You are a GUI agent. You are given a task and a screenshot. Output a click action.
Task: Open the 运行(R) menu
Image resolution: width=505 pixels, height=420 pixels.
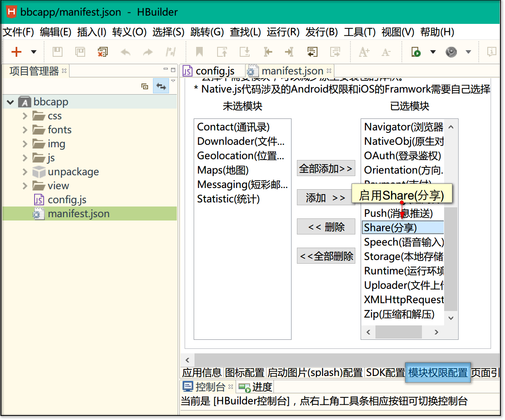coord(283,32)
